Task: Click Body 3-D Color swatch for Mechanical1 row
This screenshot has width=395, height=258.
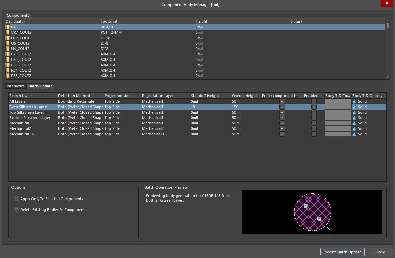Action: [x=338, y=123]
